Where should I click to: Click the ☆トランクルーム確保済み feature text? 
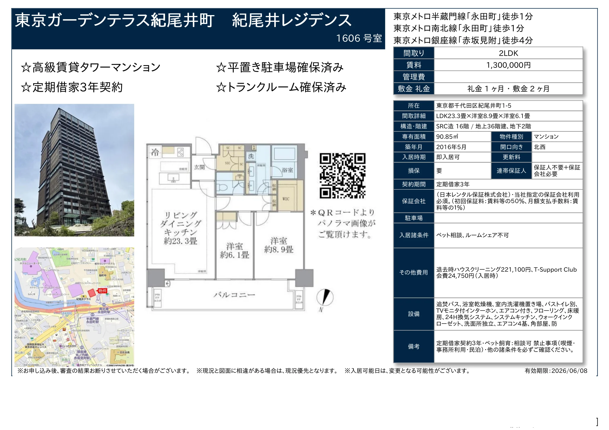pyautogui.click(x=281, y=87)
